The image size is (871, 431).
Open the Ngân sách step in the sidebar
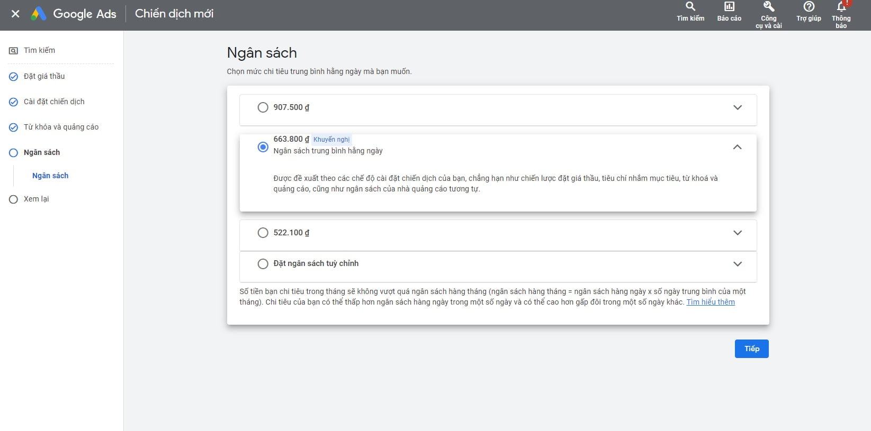[42, 152]
